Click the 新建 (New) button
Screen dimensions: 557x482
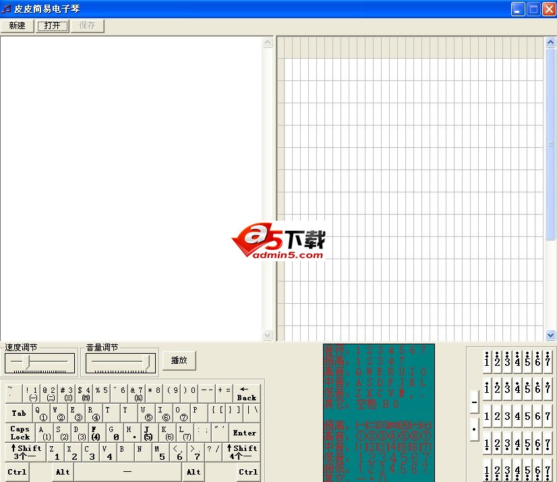[17, 26]
